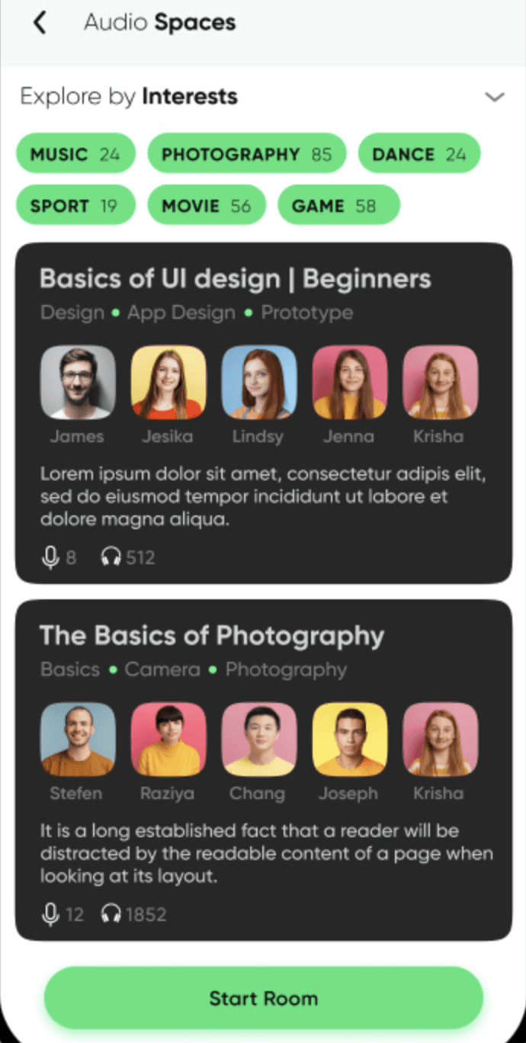Start a new room
Image resolution: width=526 pixels, height=1043 pixels.
pyautogui.click(x=264, y=998)
